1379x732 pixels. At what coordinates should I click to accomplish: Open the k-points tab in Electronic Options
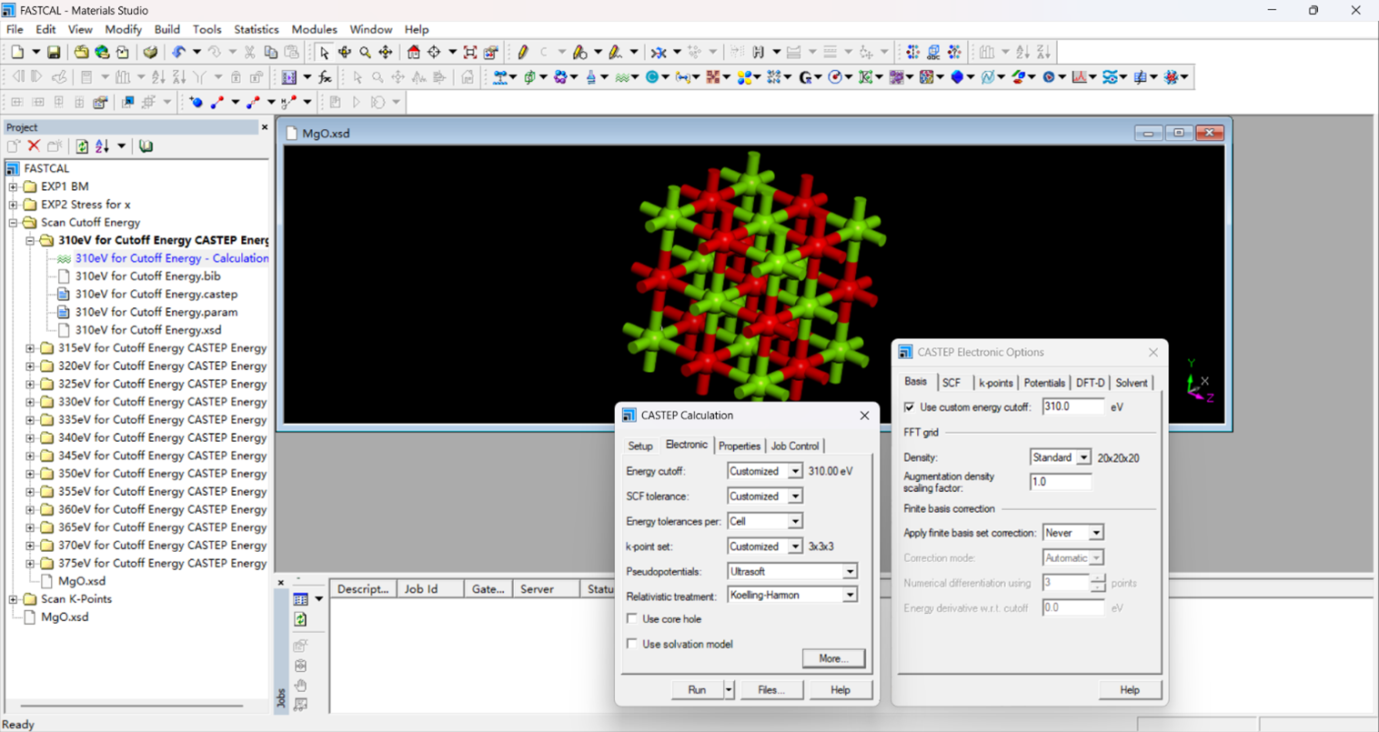click(995, 383)
